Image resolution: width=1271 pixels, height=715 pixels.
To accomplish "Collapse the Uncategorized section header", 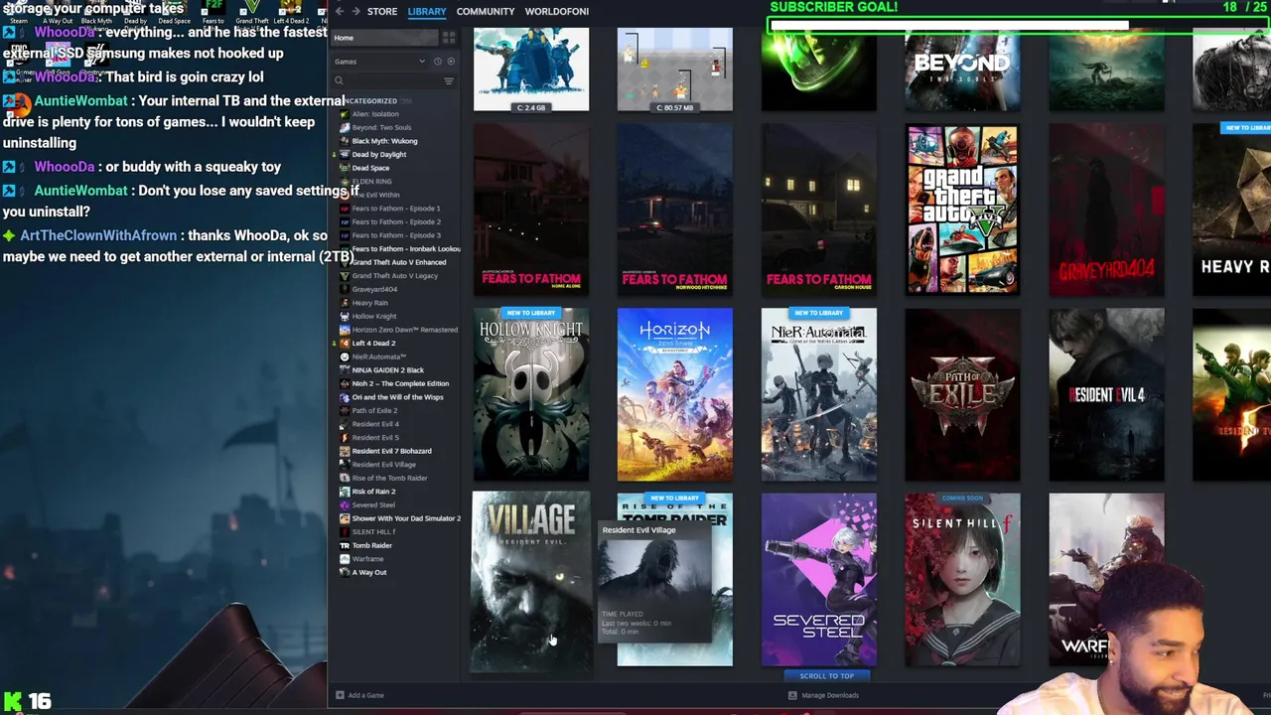I will pos(370,100).
